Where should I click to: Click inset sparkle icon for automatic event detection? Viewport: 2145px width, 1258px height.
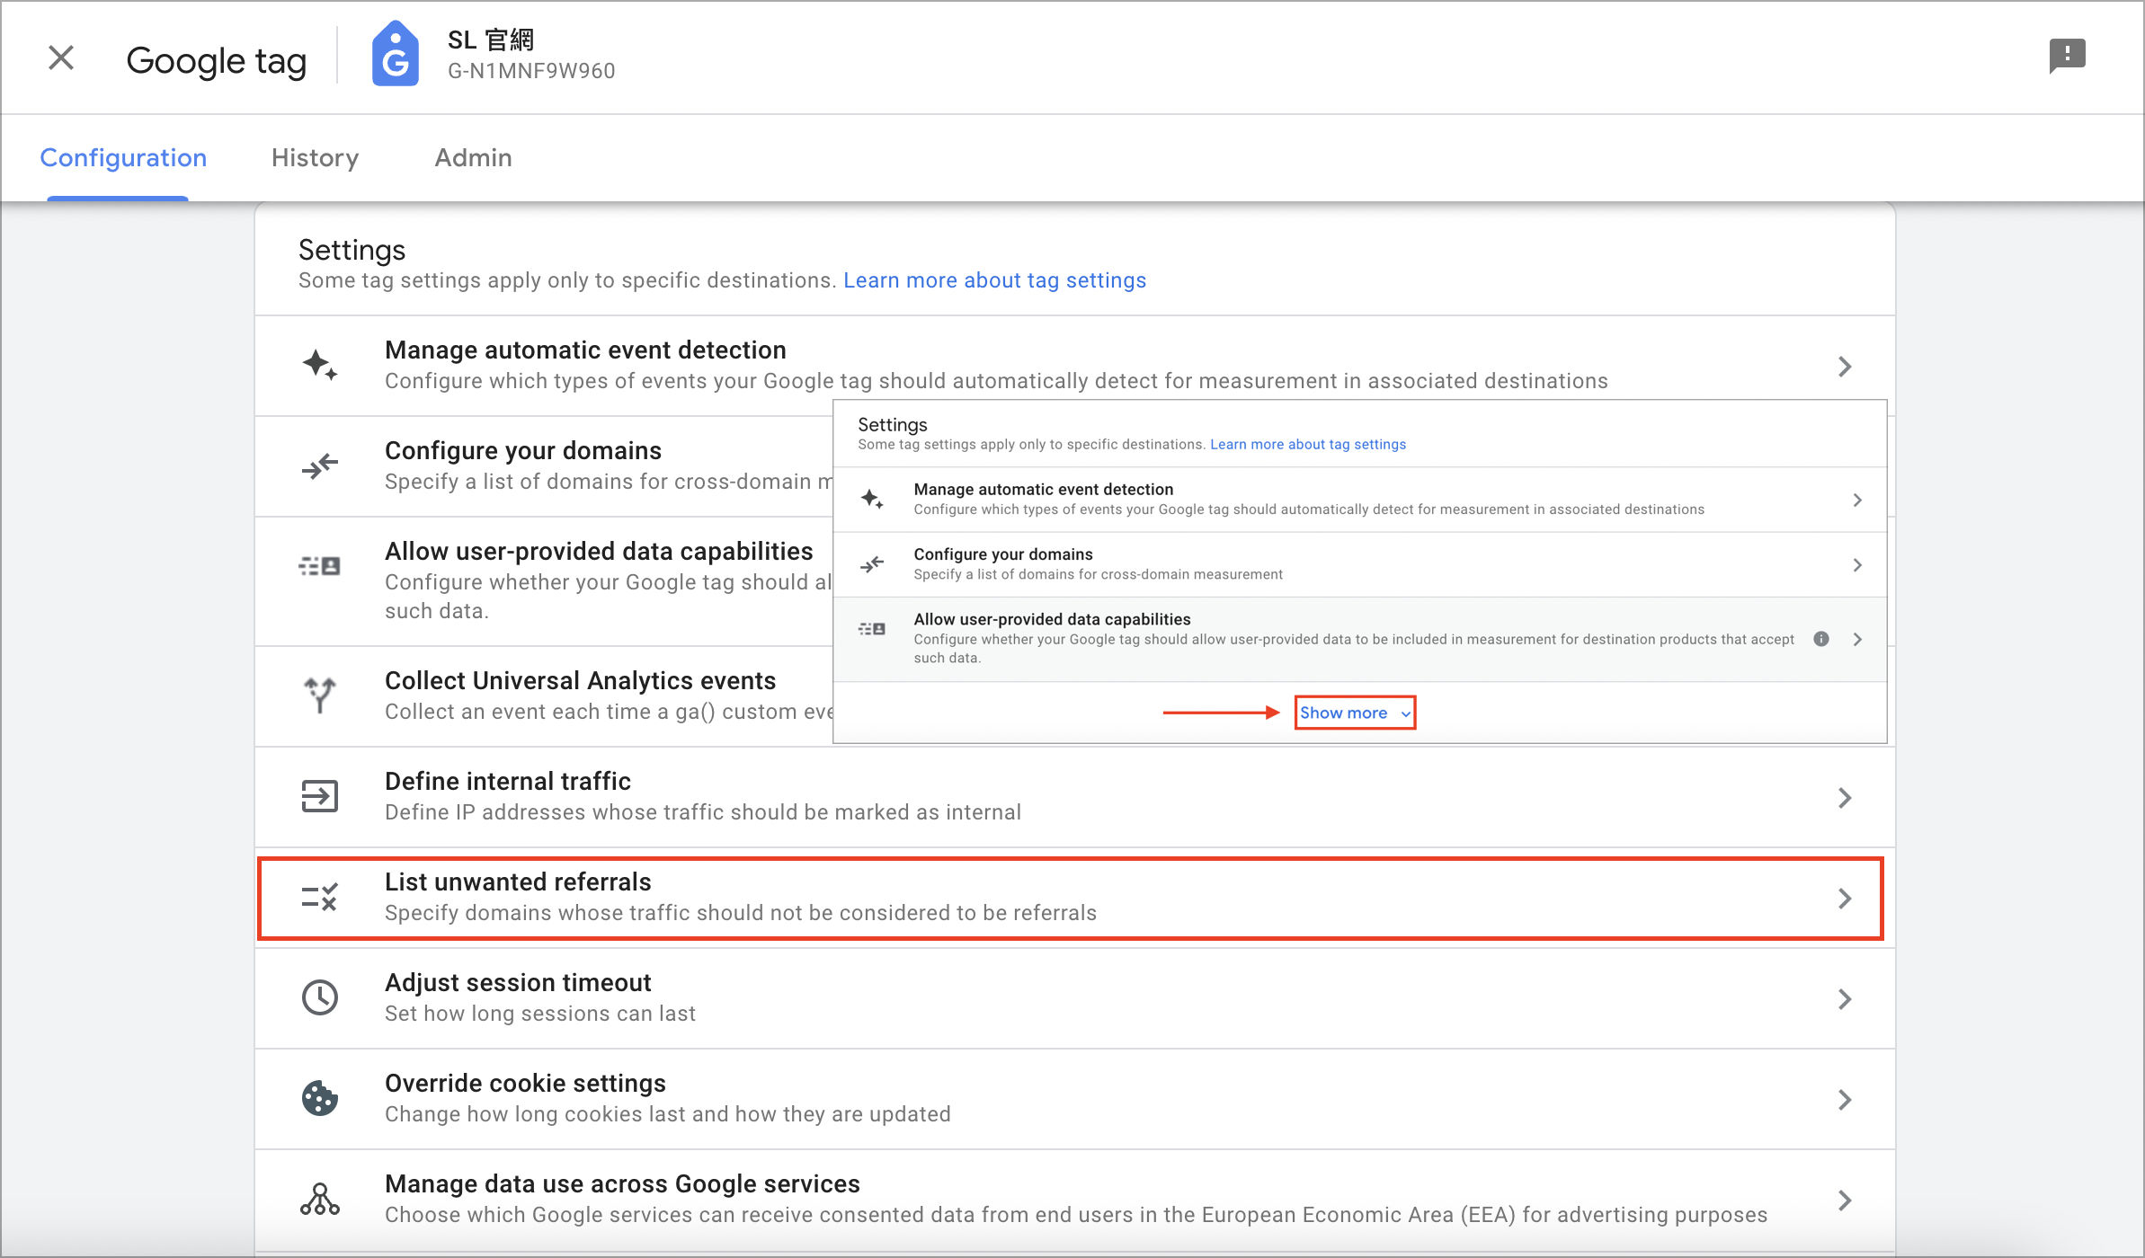tap(872, 499)
